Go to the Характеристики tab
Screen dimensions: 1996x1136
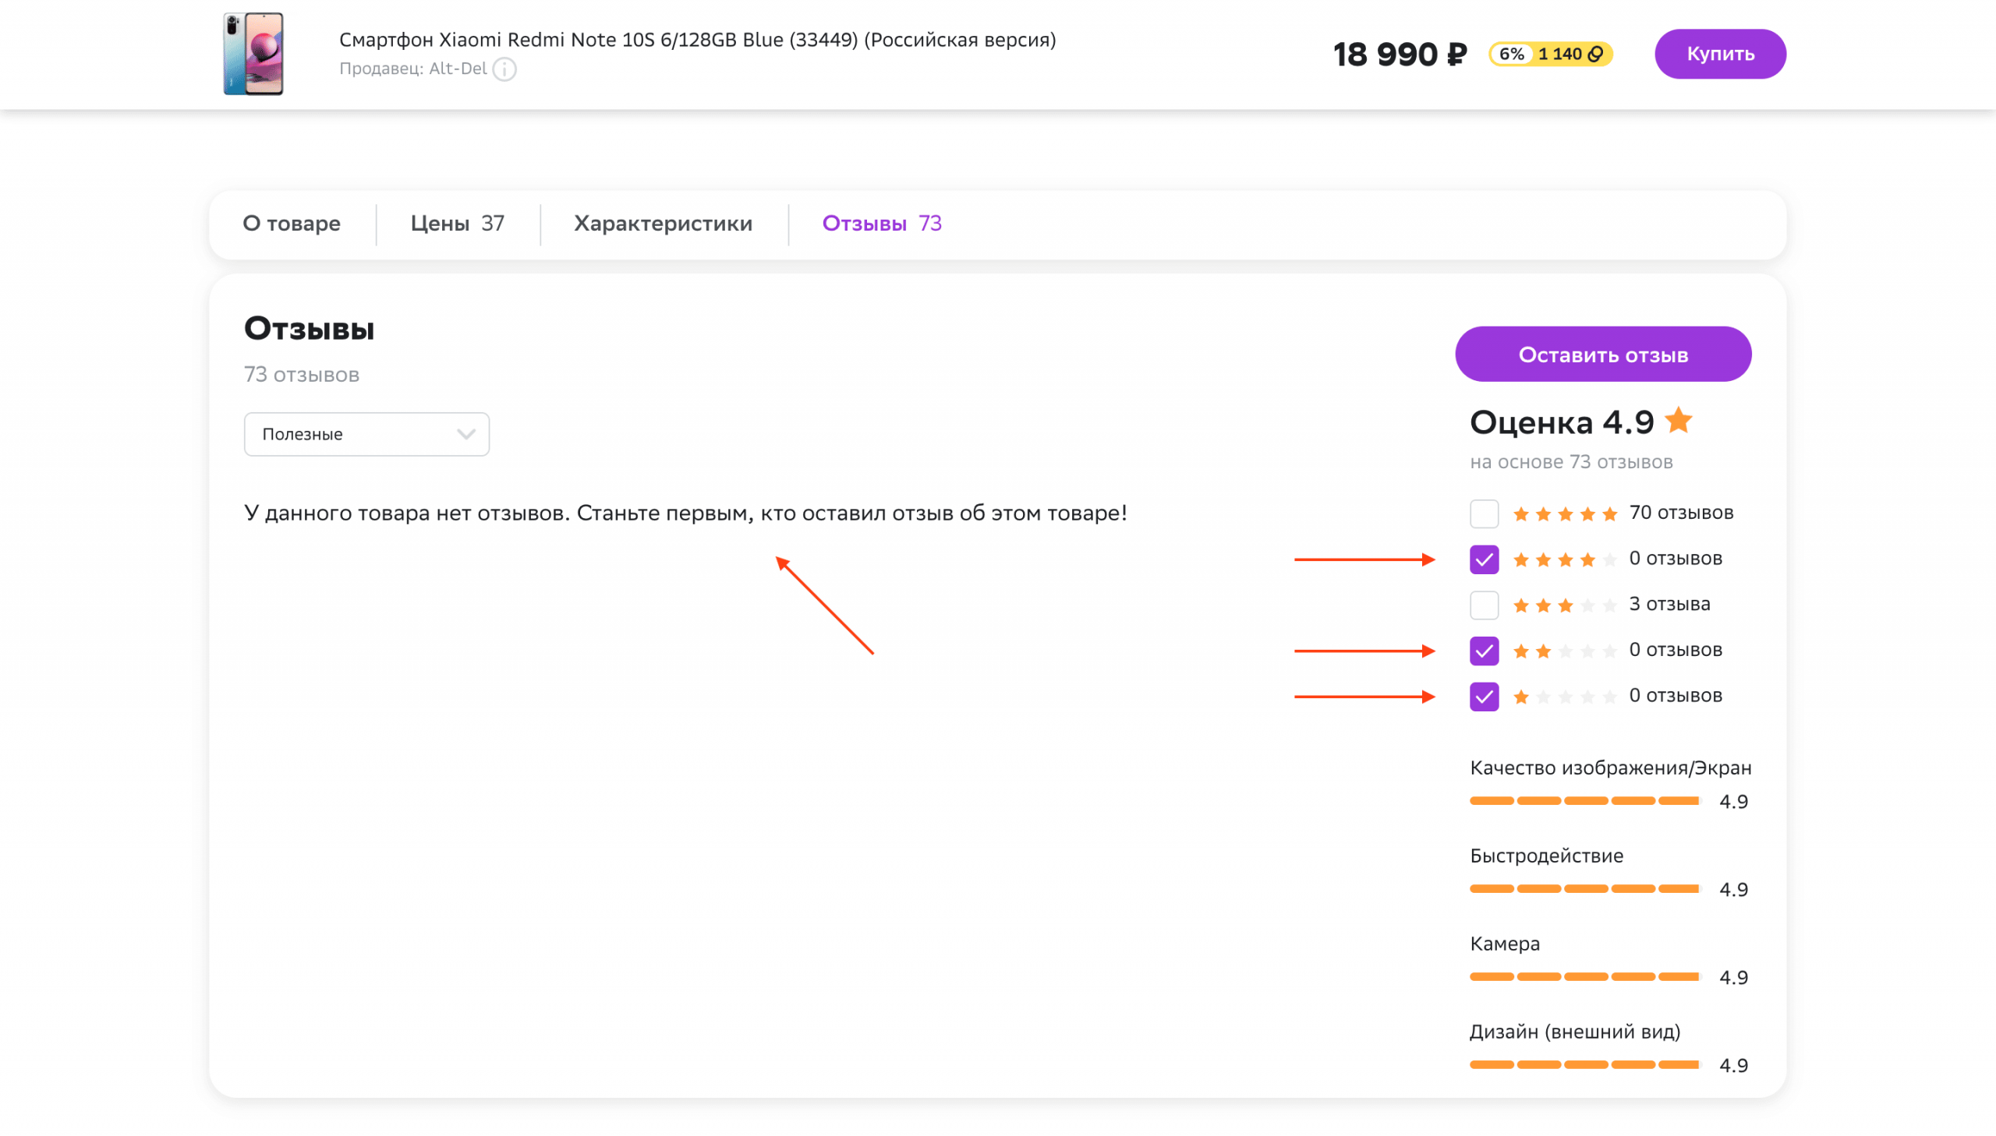pos(663,224)
